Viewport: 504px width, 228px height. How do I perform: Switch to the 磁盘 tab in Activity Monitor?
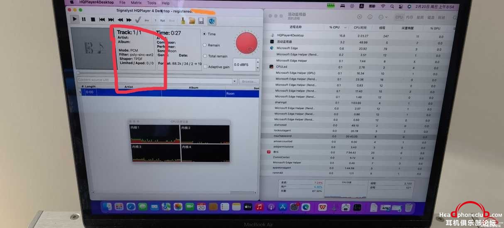tap(431, 18)
